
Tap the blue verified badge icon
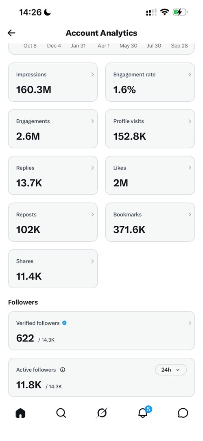tap(64, 323)
